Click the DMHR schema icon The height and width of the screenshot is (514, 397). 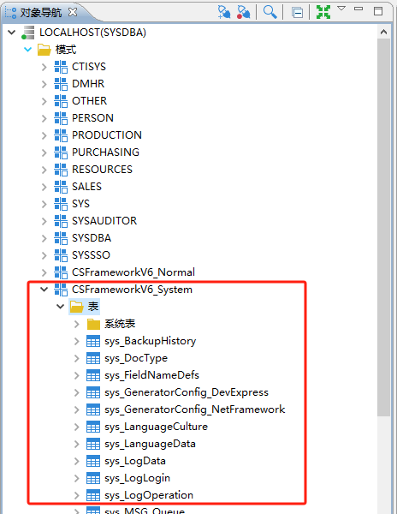[61, 84]
